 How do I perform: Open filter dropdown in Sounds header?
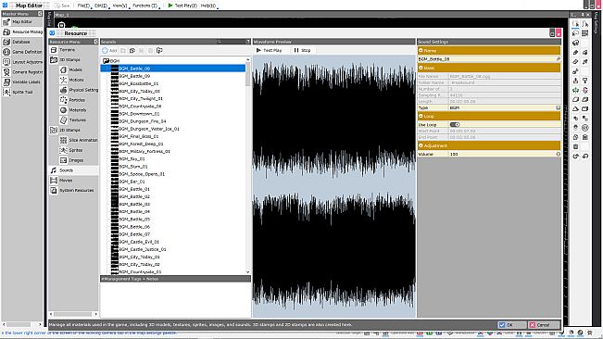tap(248, 42)
